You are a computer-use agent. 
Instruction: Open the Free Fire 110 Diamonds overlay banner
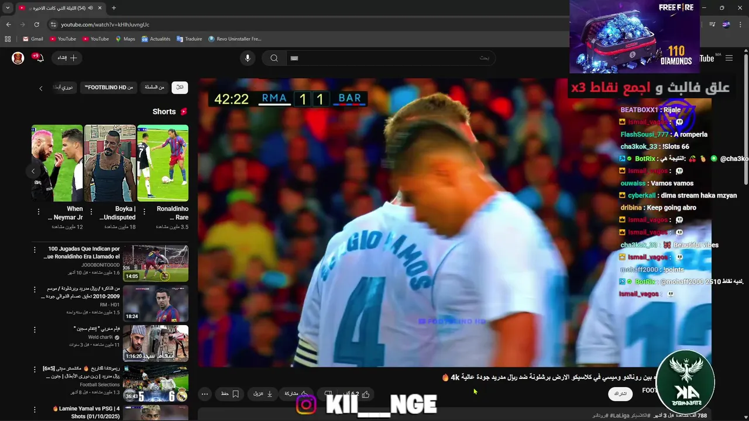[x=634, y=36]
